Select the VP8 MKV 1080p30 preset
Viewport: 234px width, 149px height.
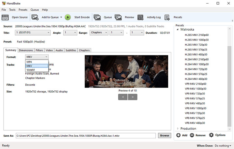[x=196, y=108]
